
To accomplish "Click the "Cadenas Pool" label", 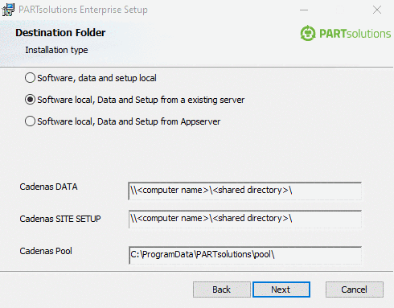I will tap(46, 251).
